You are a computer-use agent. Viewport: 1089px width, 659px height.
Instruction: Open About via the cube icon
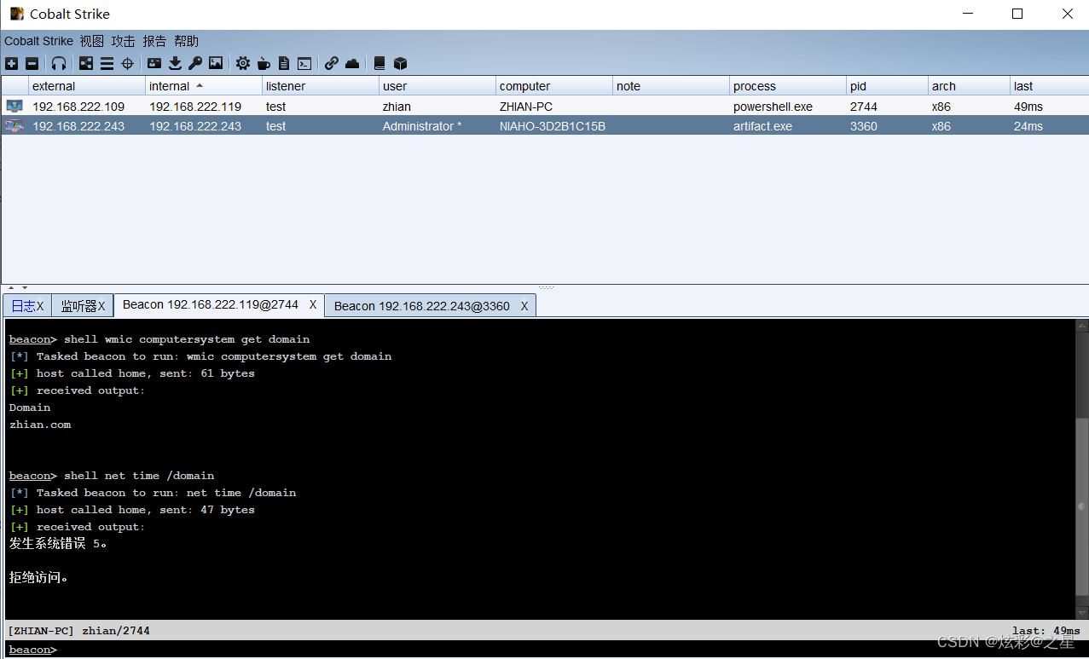point(400,63)
